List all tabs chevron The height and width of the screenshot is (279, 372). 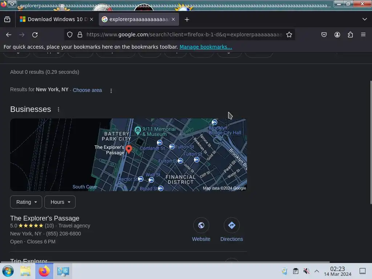365,19
